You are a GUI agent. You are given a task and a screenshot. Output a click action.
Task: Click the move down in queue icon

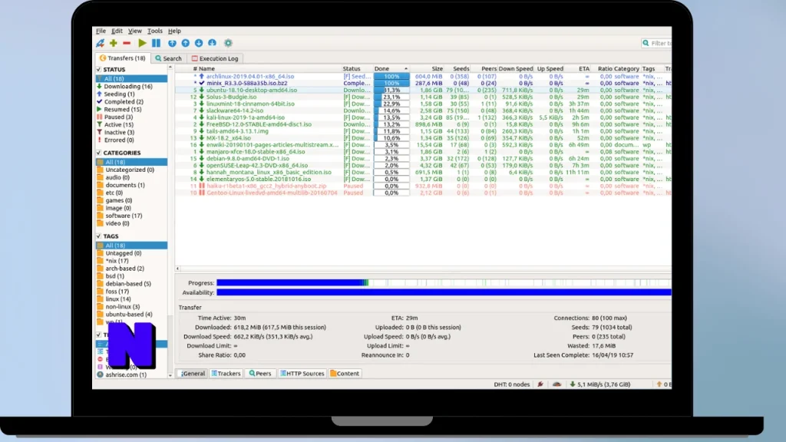199,43
